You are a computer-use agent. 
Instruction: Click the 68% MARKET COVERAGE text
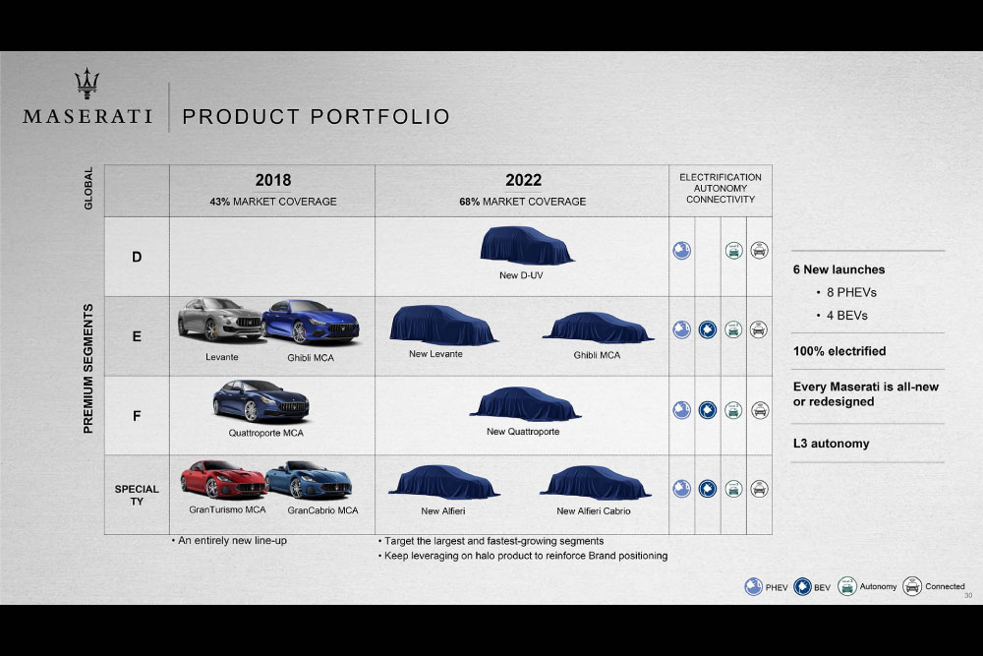[522, 202]
